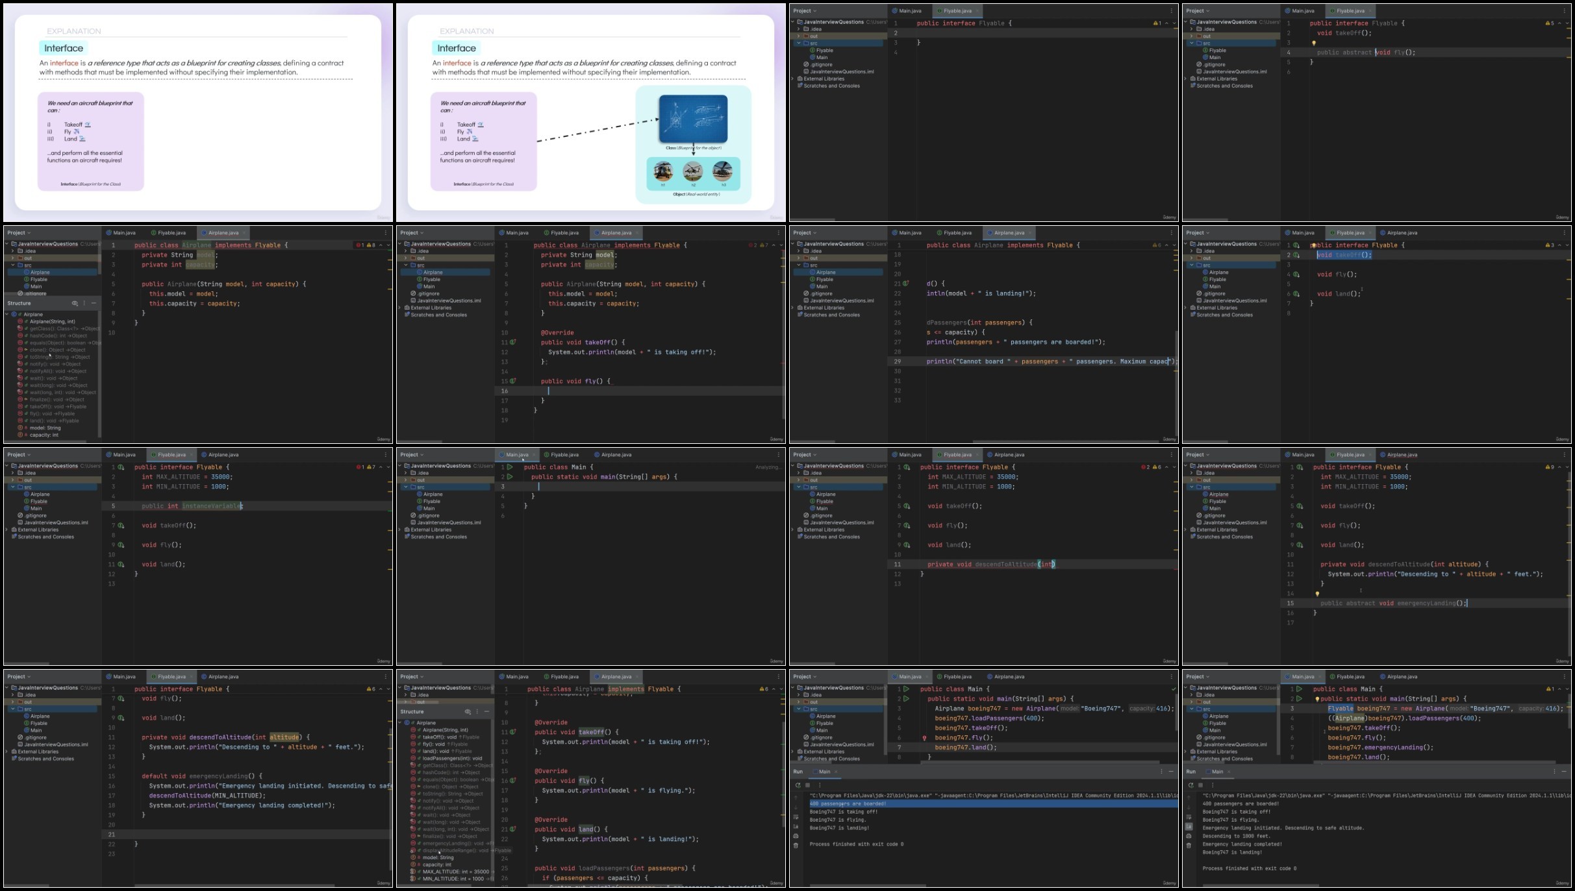Gutter icon on line 21 beside 'public void land()'

point(513,829)
